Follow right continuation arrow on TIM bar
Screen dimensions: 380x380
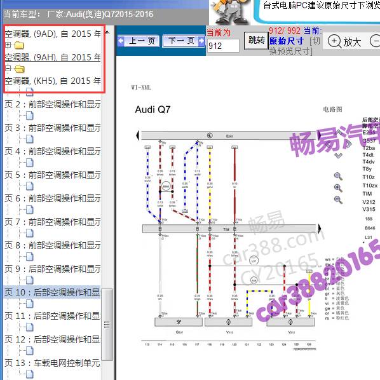[x=320, y=229]
